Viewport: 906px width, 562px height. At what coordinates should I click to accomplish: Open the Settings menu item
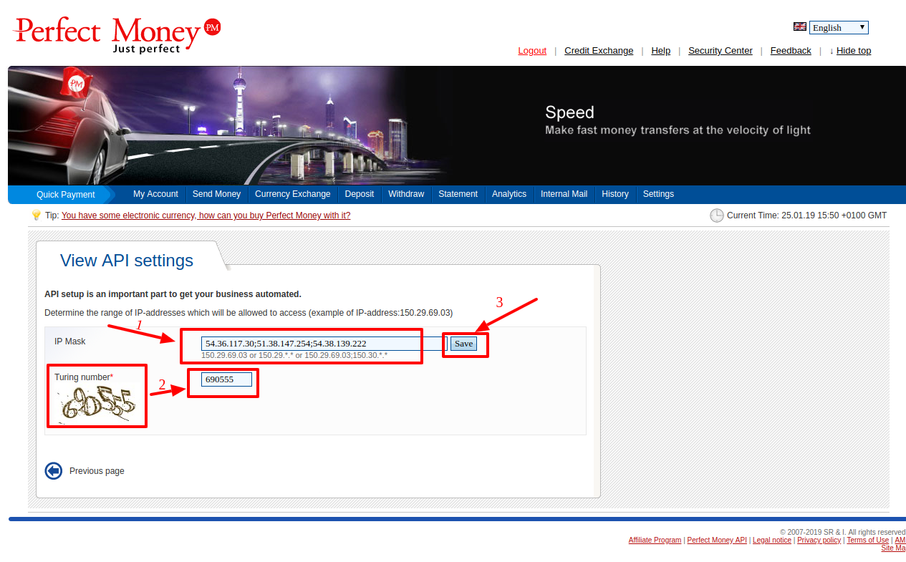tap(658, 194)
